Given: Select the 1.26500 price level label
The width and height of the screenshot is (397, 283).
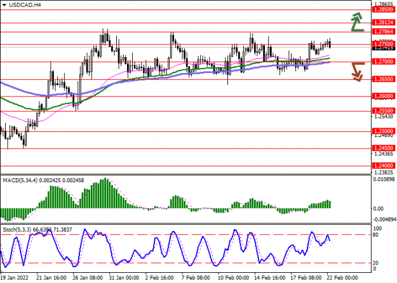Looking at the screenshot, I should (x=384, y=79).
